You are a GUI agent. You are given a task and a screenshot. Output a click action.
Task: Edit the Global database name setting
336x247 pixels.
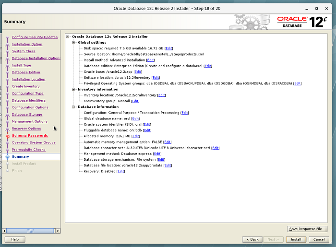136,118
